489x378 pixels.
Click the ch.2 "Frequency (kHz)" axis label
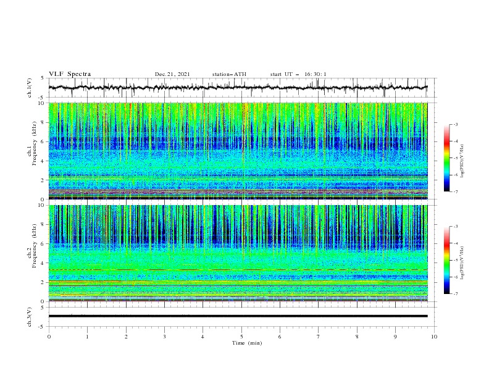(x=34, y=246)
